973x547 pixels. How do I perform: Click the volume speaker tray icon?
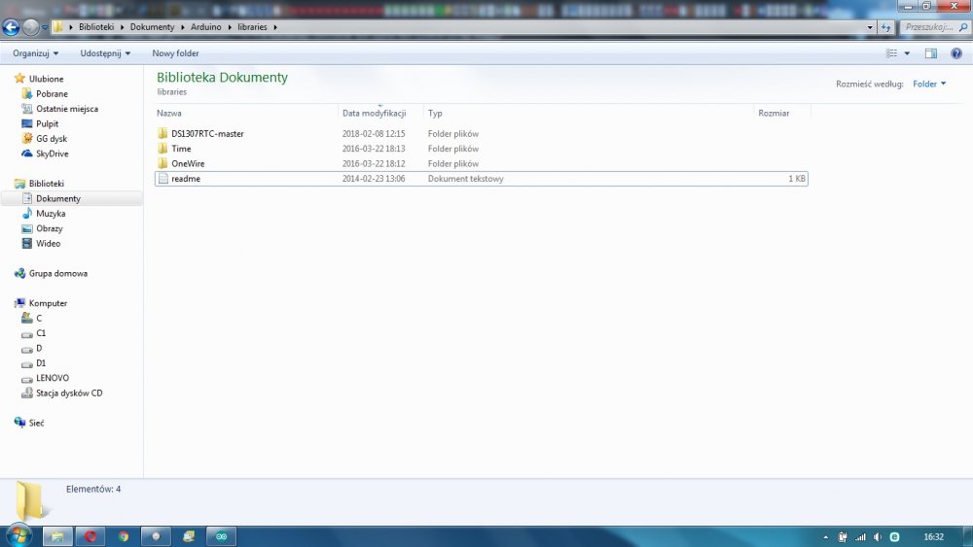[x=877, y=537]
